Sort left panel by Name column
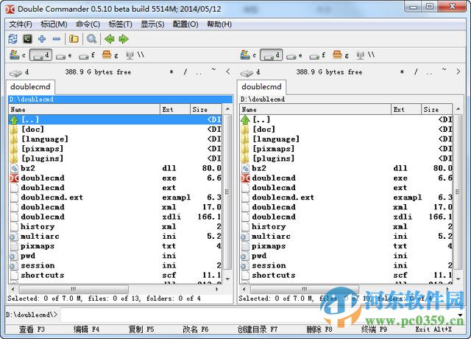This screenshot has width=471, height=339. click(x=85, y=110)
